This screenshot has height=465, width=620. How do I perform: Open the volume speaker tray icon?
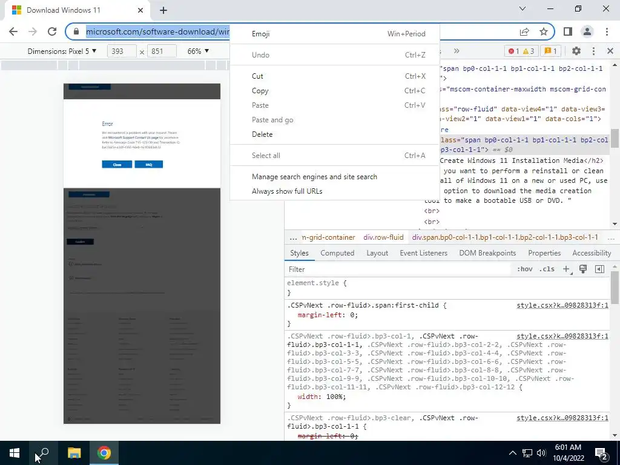(541, 453)
